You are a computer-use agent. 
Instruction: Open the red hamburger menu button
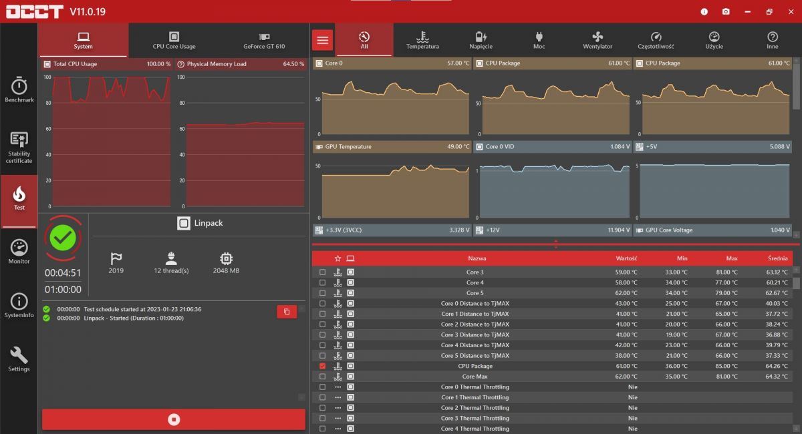[x=323, y=40]
